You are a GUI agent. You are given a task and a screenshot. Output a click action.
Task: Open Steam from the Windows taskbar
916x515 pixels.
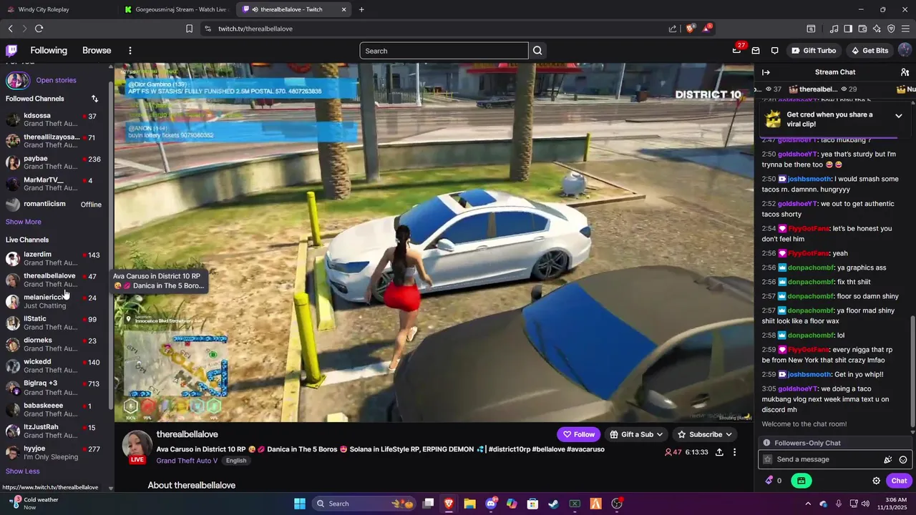pyautogui.click(x=553, y=504)
